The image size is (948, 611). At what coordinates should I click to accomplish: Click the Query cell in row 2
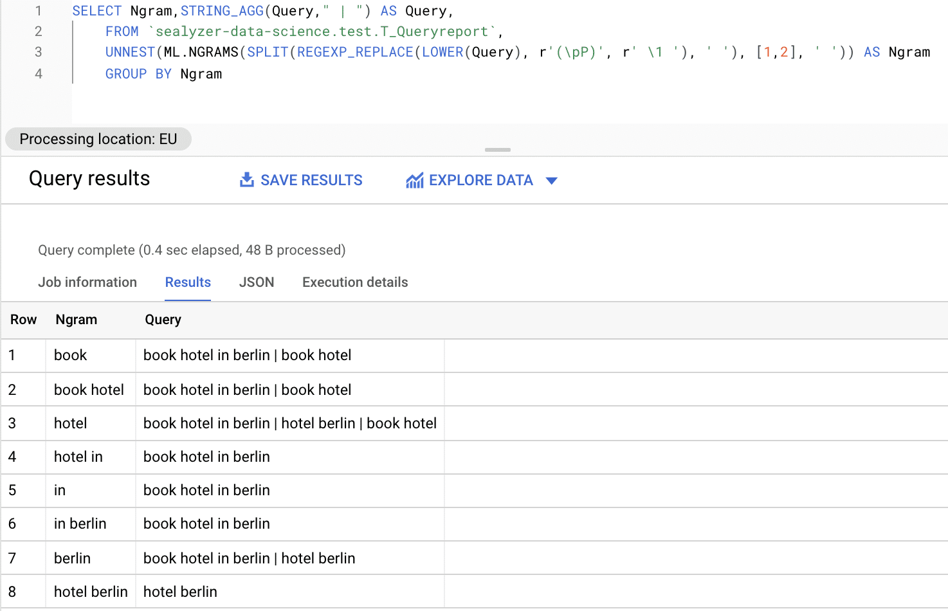[290, 390]
